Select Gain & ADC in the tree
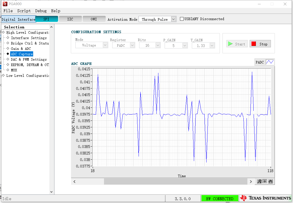This screenshot has width=293, height=203. click(x=21, y=48)
